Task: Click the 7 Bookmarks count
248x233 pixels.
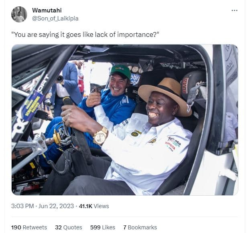Action: click(140, 227)
